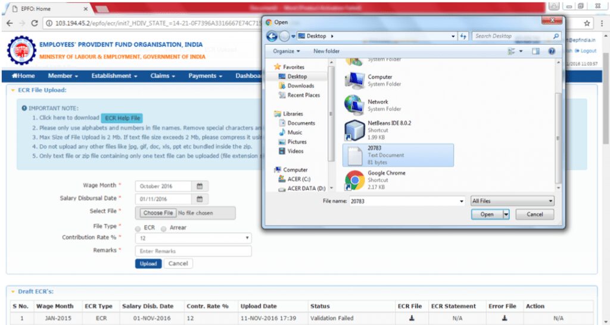Expand the File name combo box arrow
The image size is (610, 325).
462,201
